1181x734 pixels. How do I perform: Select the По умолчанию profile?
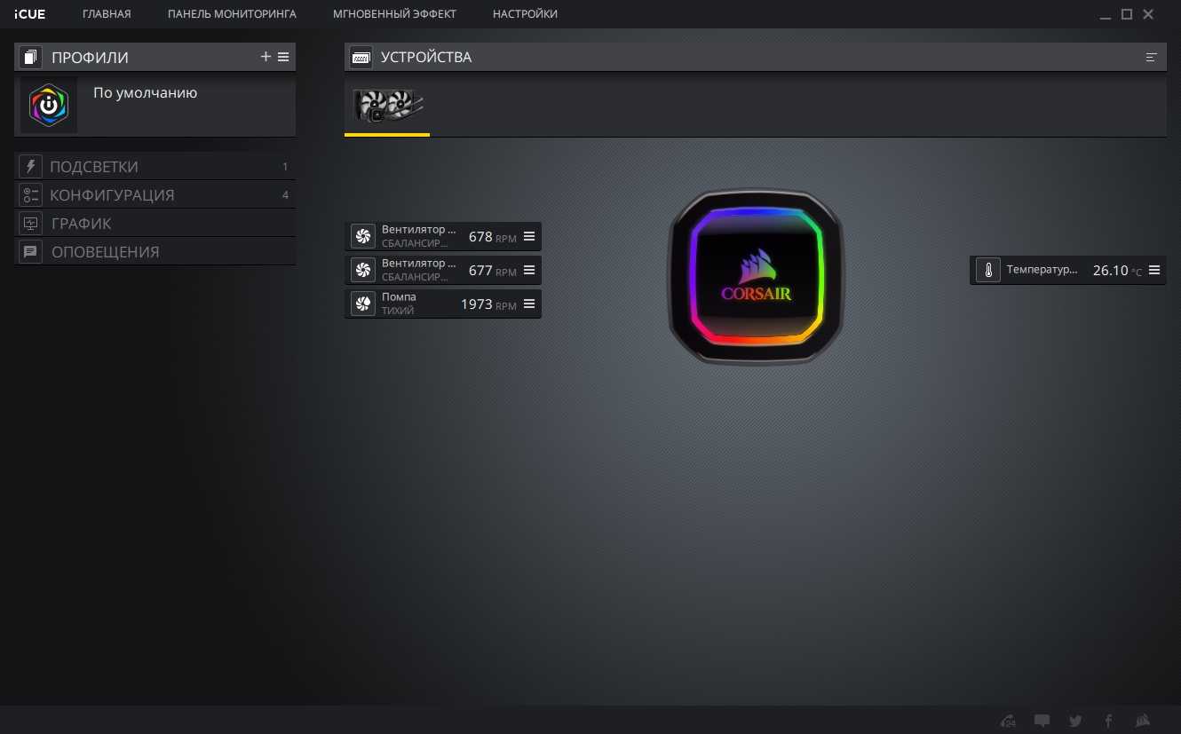(145, 93)
